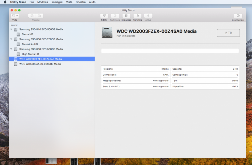The height and width of the screenshot is (165, 252).
Task: Open the Vista sidebar view dropdown
Action: 15,16
